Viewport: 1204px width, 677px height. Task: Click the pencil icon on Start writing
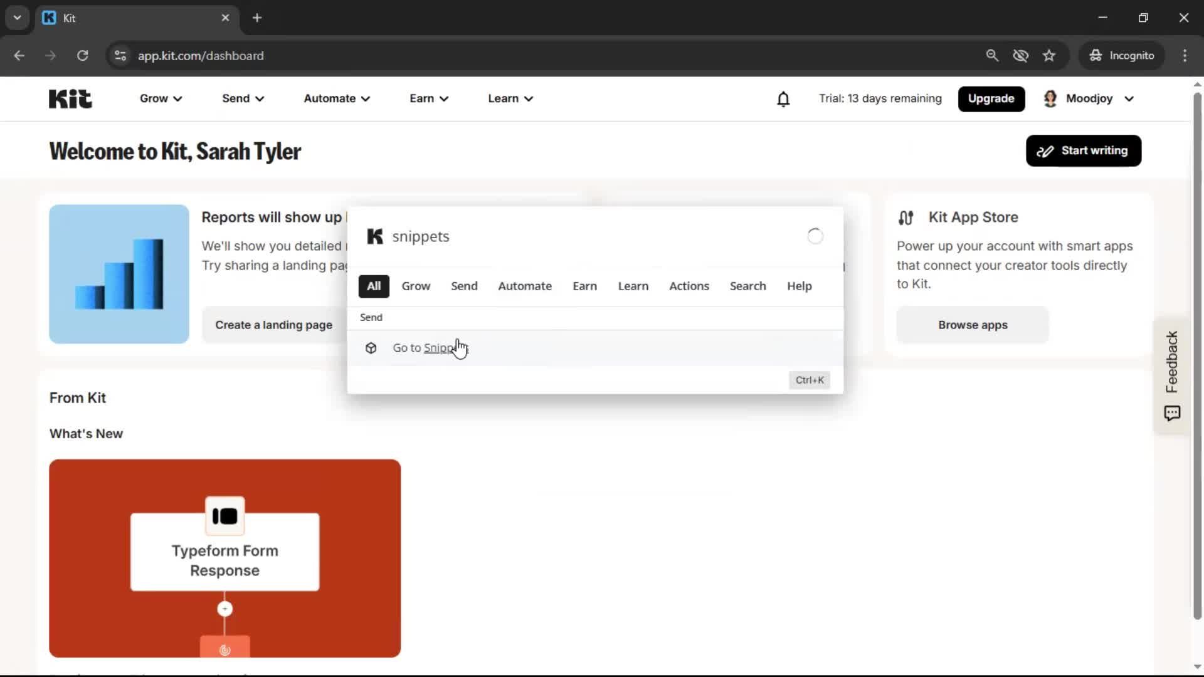point(1045,150)
